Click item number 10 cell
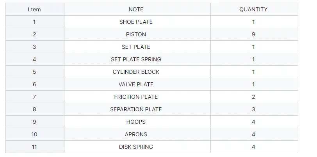This screenshot has height=157, width=317. click(35, 134)
